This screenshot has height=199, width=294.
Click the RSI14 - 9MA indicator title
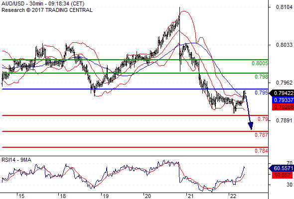tap(16, 160)
